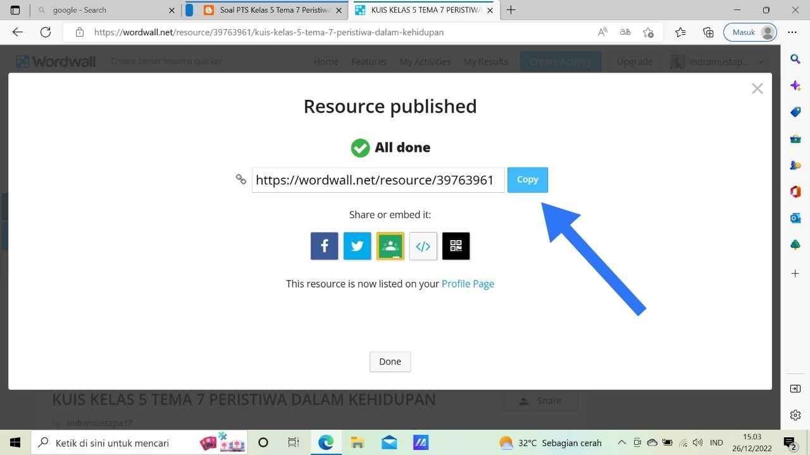Image resolution: width=810 pixels, height=455 pixels.
Task: Add this page to favorites
Action: (x=648, y=32)
